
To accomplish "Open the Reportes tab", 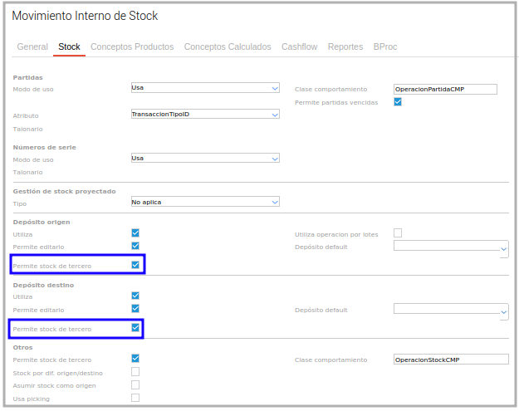I will click(x=345, y=47).
